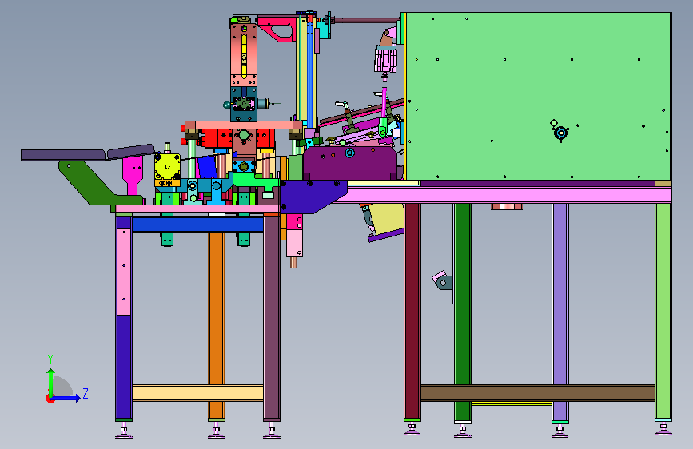
Task: Select the tall salmon vertical column at top
Action: [243, 54]
